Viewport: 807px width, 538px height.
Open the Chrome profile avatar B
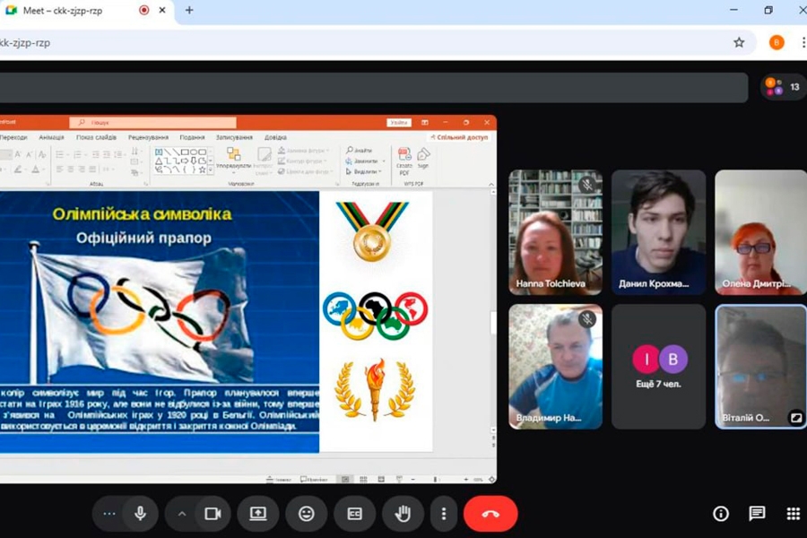pos(777,43)
